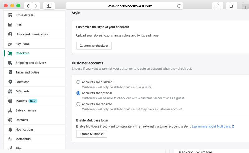Click the Shipping and delivery truck icon
This screenshot has width=249, height=153.
[10, 63]
